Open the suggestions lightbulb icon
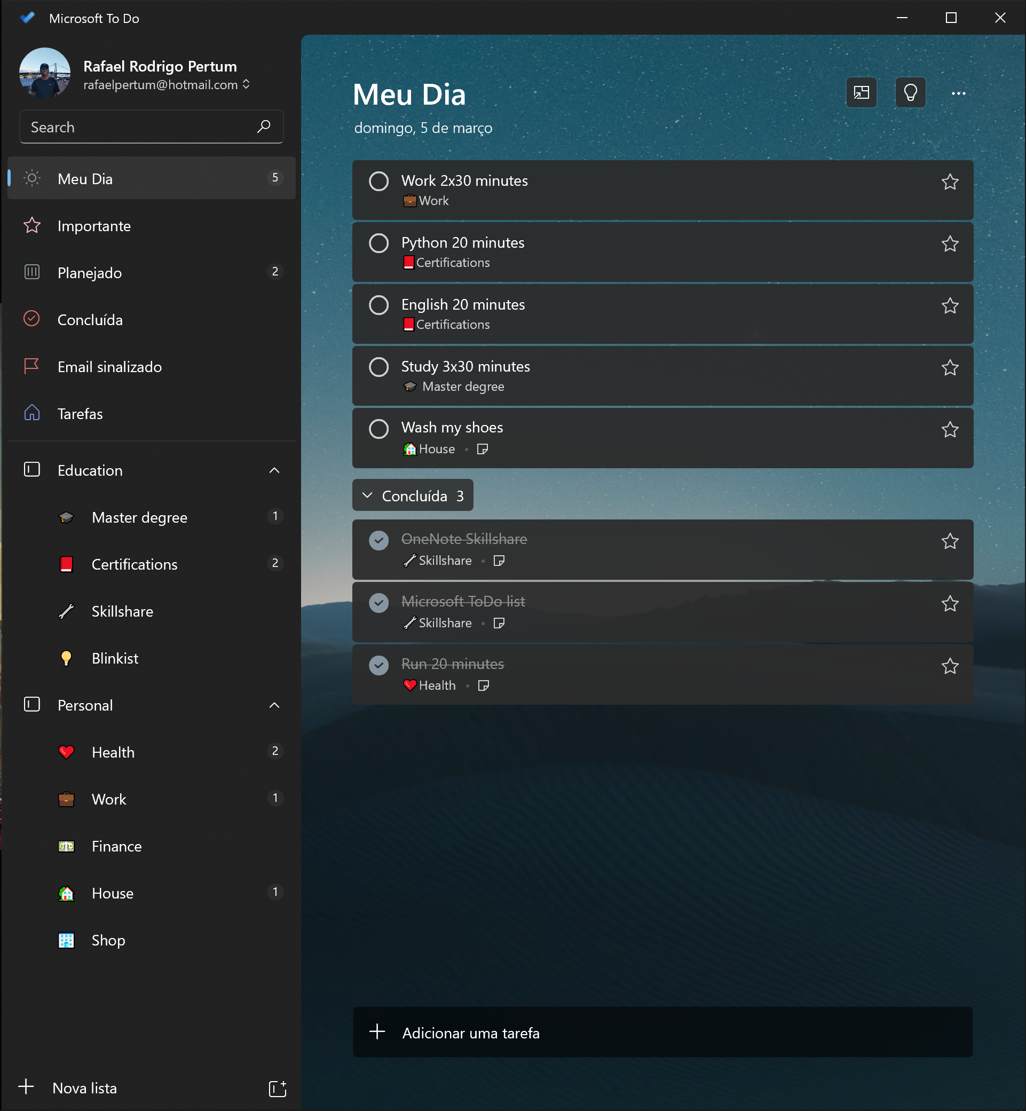 [910, 93]
